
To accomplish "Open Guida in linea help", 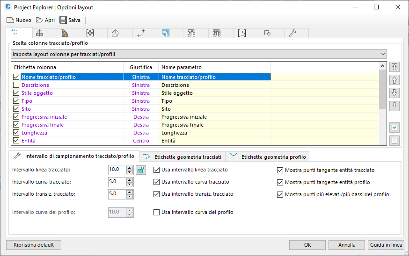I will click(x=386, y=245).
